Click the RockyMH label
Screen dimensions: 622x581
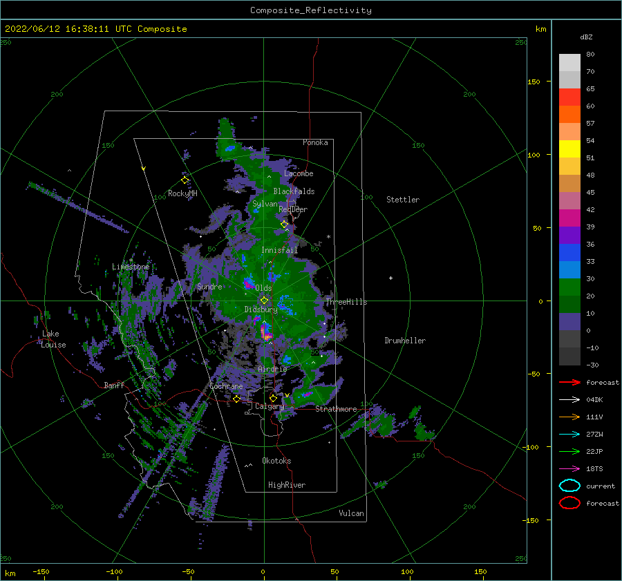tap(182, 193)
